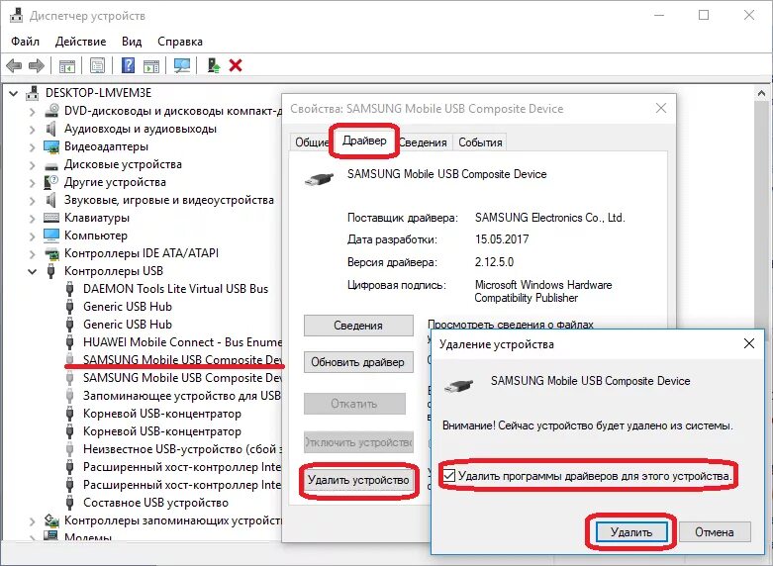Click the Другие устройства question-mark icon

(x=51, y=182)
